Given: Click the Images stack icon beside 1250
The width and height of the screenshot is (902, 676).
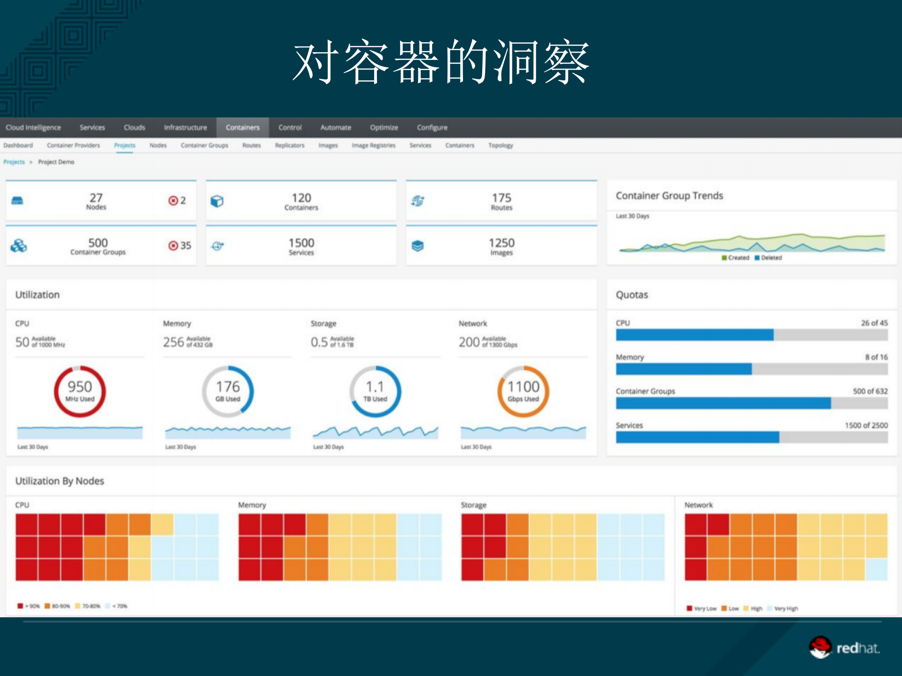Looking at the screenshot, I should pos(417,245).
